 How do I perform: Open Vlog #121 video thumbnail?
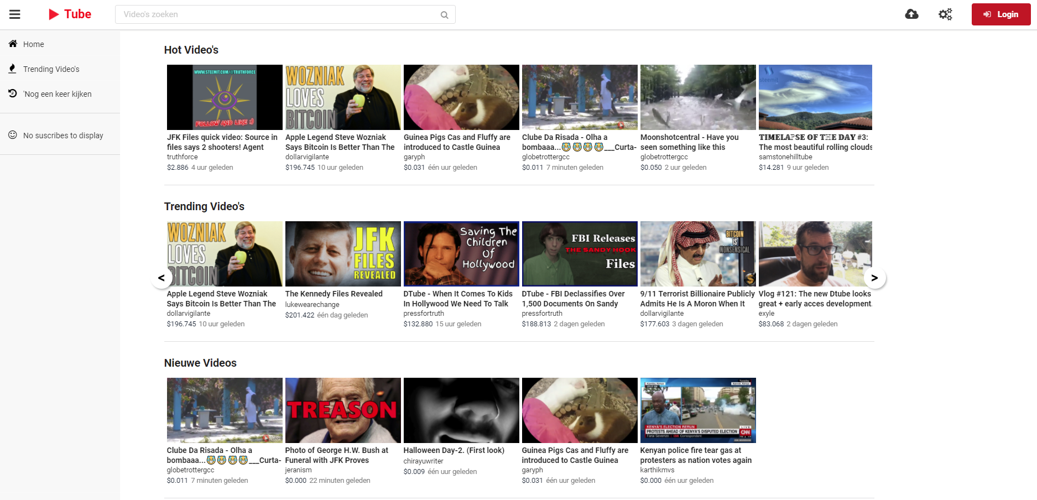coord(815,254)
